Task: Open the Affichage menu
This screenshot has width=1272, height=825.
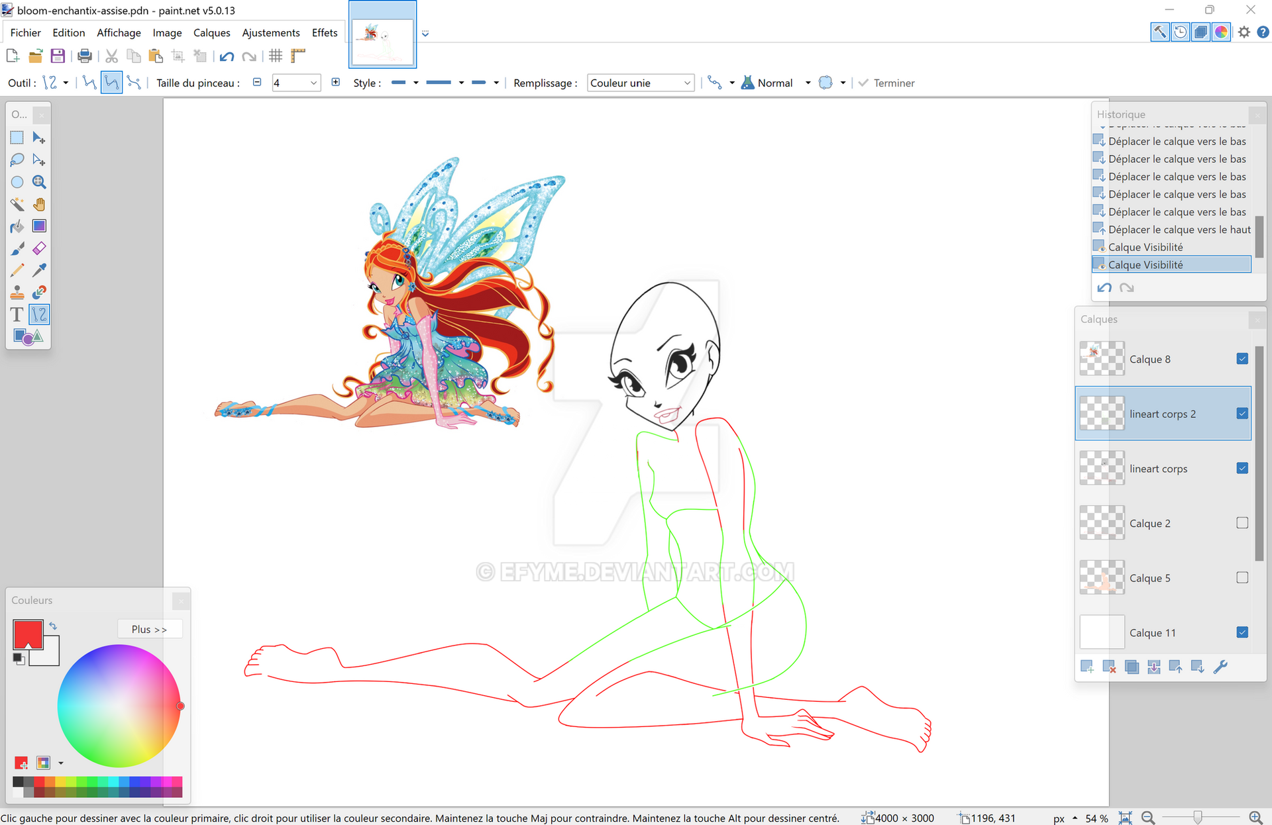Action: [119, 32]
